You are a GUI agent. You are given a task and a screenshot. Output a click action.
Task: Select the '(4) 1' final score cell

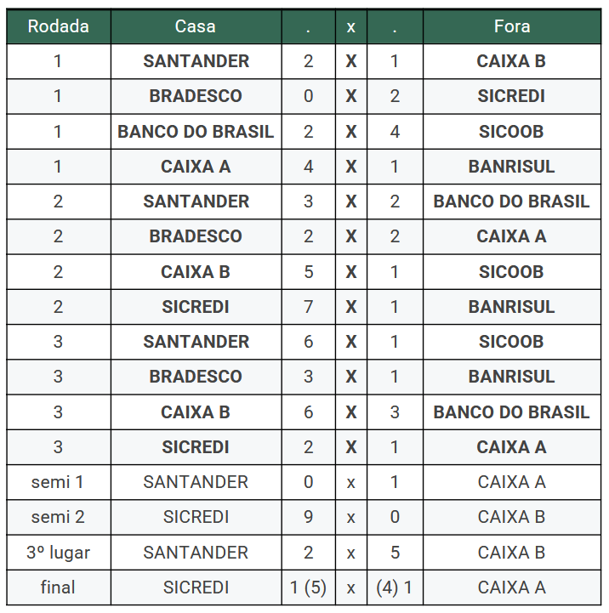pyautogui.click(x=395, y=587)
